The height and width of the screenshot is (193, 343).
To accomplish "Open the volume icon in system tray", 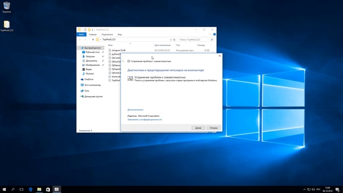I will pyautogui.click(x=313, y=189).
